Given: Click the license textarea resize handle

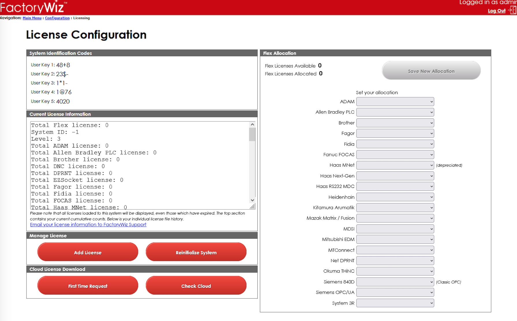Looking at the screenshot, I should tap(253, 206).
